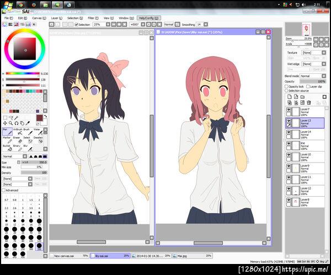Open the Canvas menu
The width and height of the screenshot is (331, 275).
(39, 18)
